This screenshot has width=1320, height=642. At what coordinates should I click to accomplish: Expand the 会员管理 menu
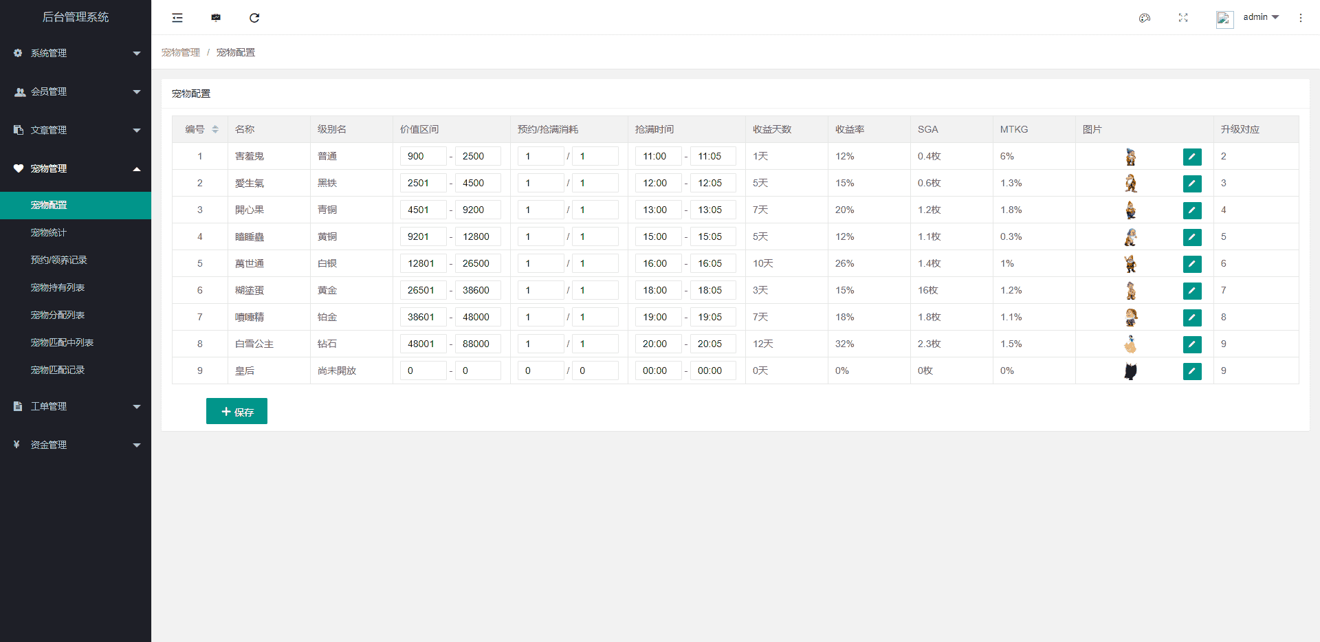point(76,91)
